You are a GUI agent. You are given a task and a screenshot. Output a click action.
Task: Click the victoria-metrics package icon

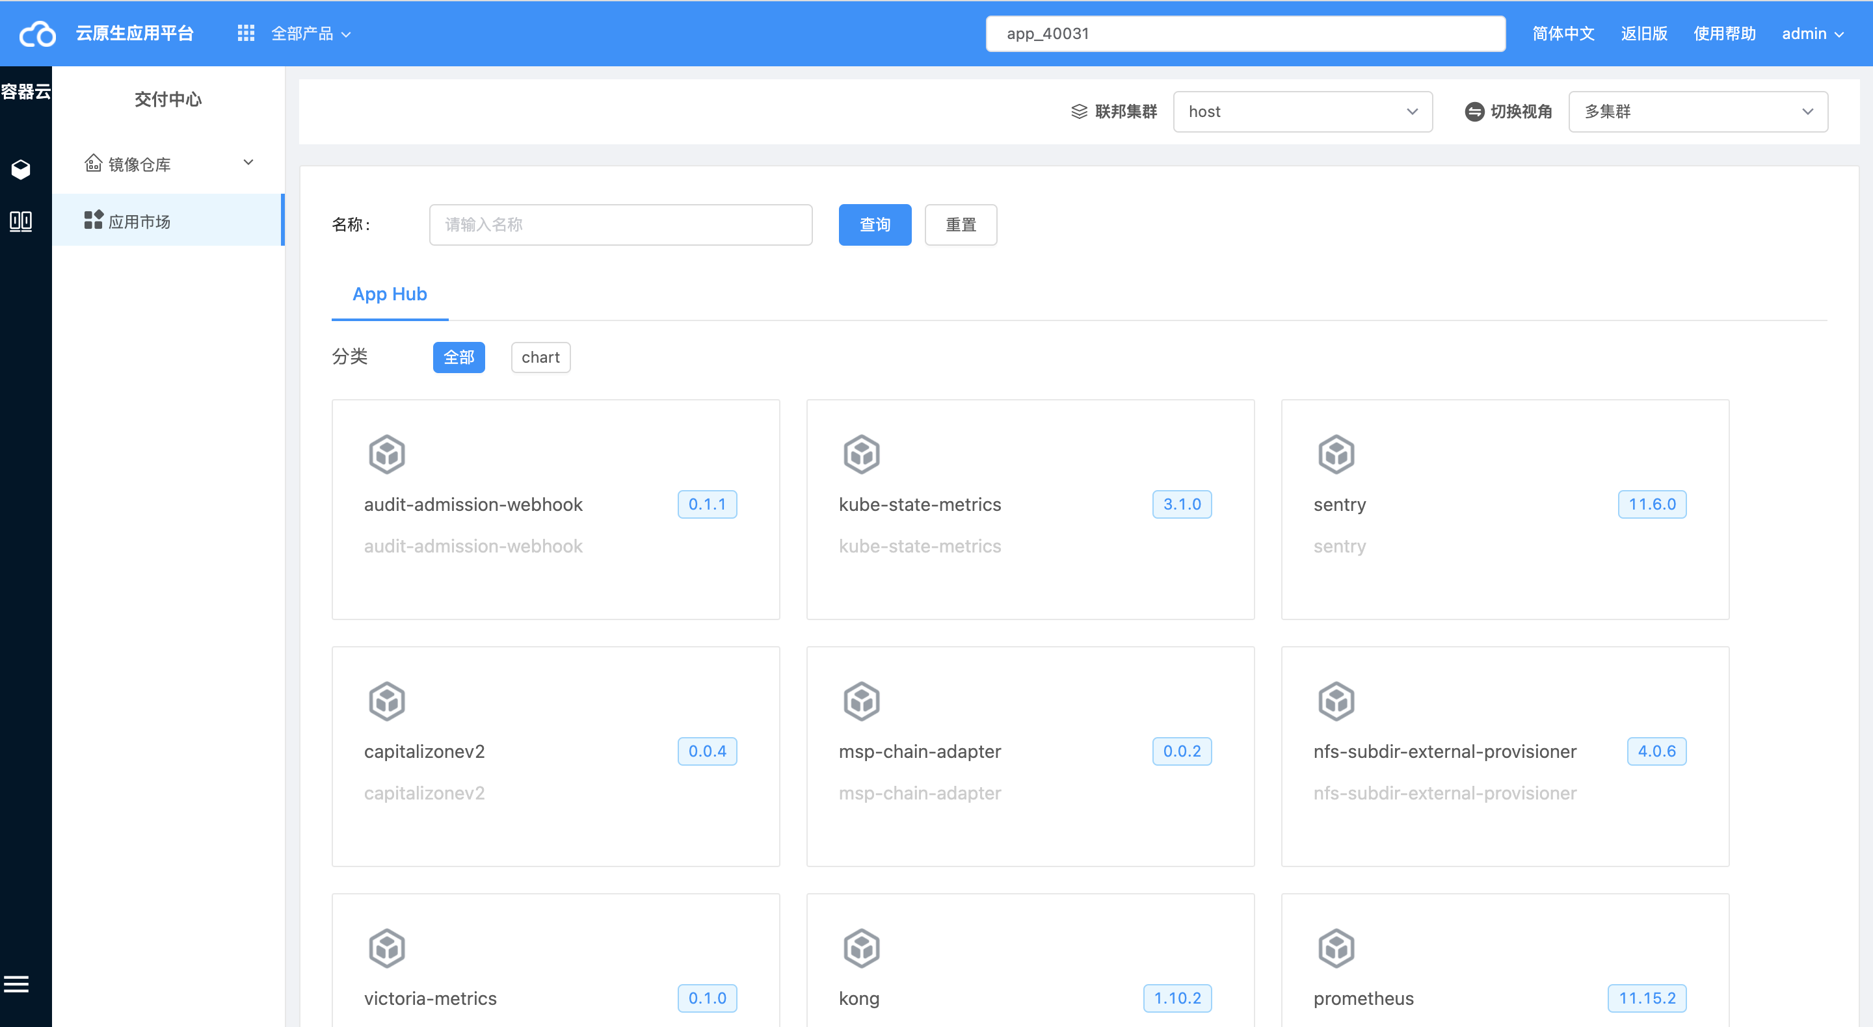[x=387, y=948]
